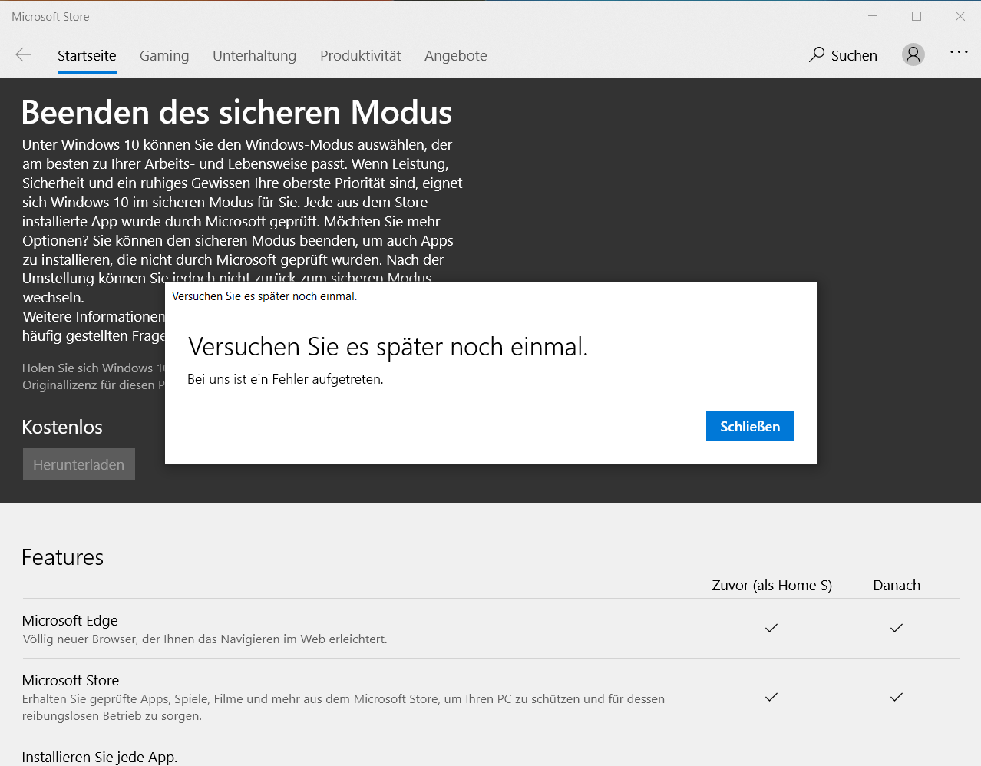Screen dimensions: 981x766
Task: Click the large 'Versuchen Sie es später' dialog heading
Action: tap(388, 347)
